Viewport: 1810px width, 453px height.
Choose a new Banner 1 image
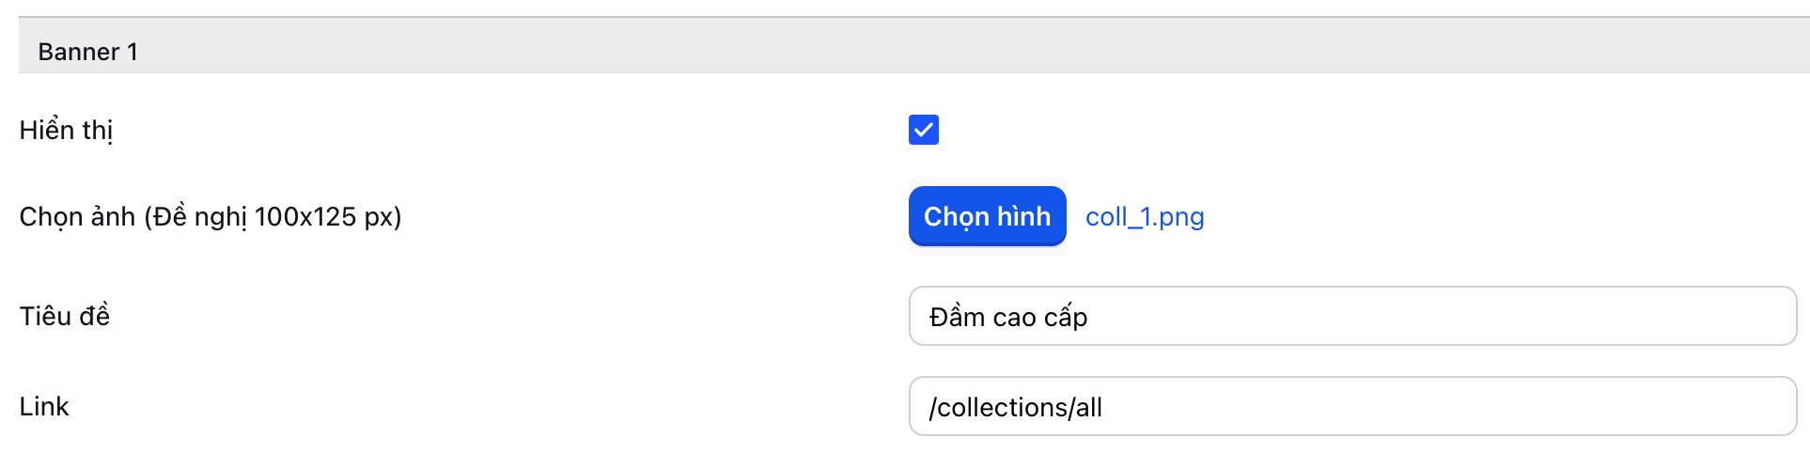tap(987, 216)
